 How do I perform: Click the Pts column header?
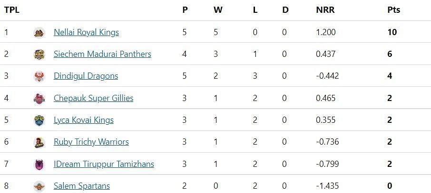point(393,10)
